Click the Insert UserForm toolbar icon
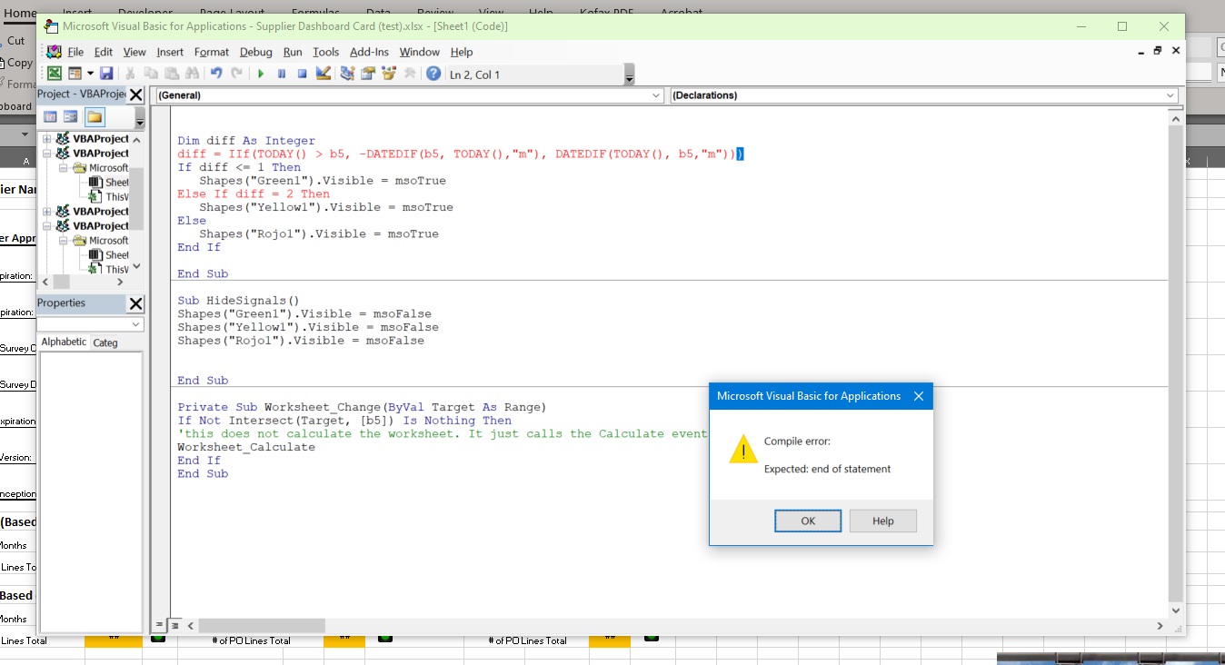Image resolution: width=1225 pixels, height=665 pixels. coord(75,74)
